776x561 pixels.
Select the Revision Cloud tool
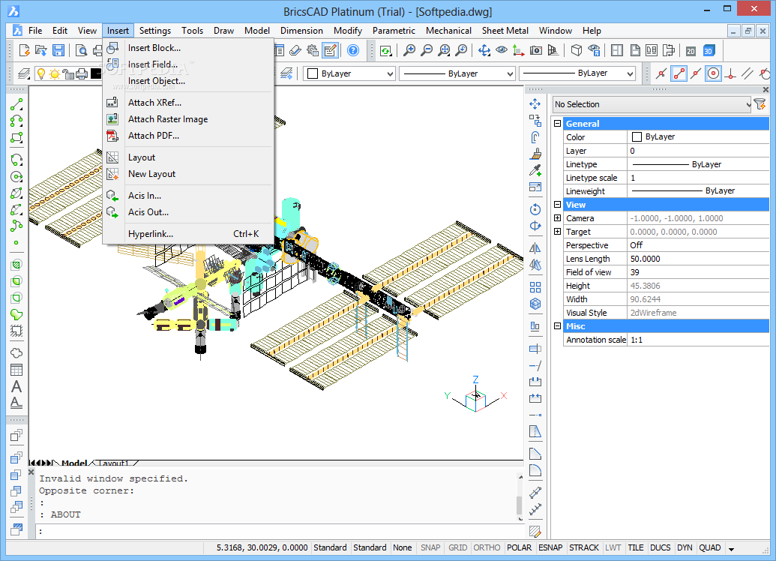pos(16,352)
